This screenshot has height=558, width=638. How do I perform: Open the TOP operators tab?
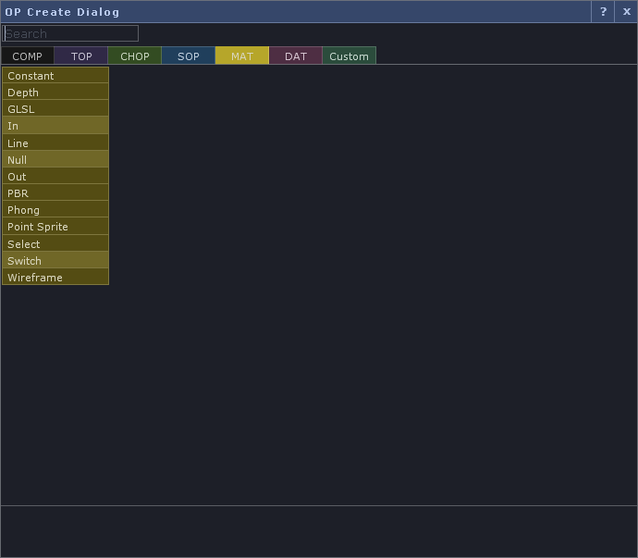[x=81, y=56]
